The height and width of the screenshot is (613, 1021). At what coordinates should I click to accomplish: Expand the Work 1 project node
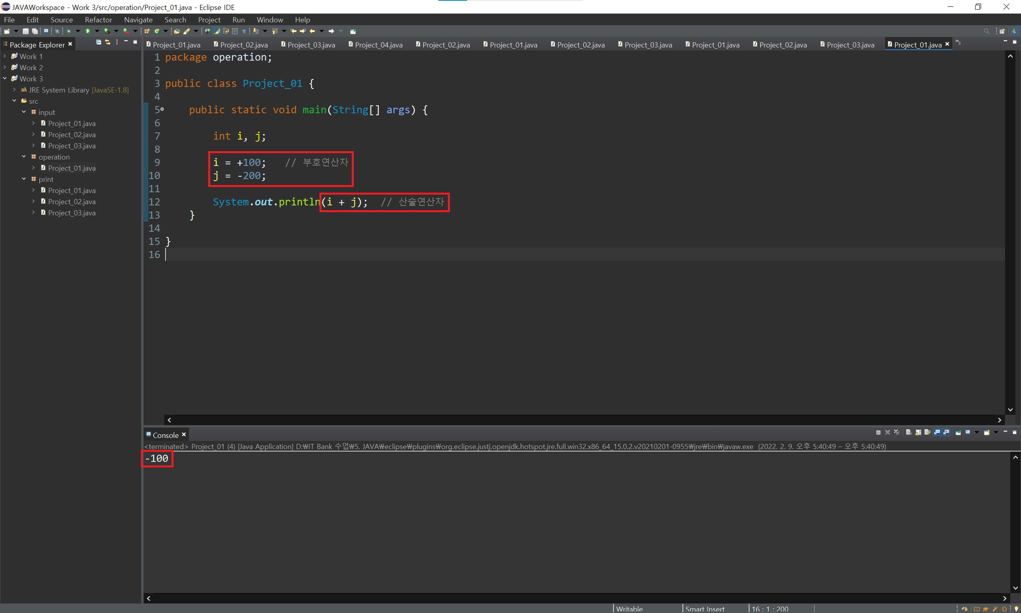tap(4, 56)
